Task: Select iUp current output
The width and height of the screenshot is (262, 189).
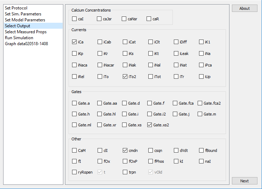Action: 201,76
